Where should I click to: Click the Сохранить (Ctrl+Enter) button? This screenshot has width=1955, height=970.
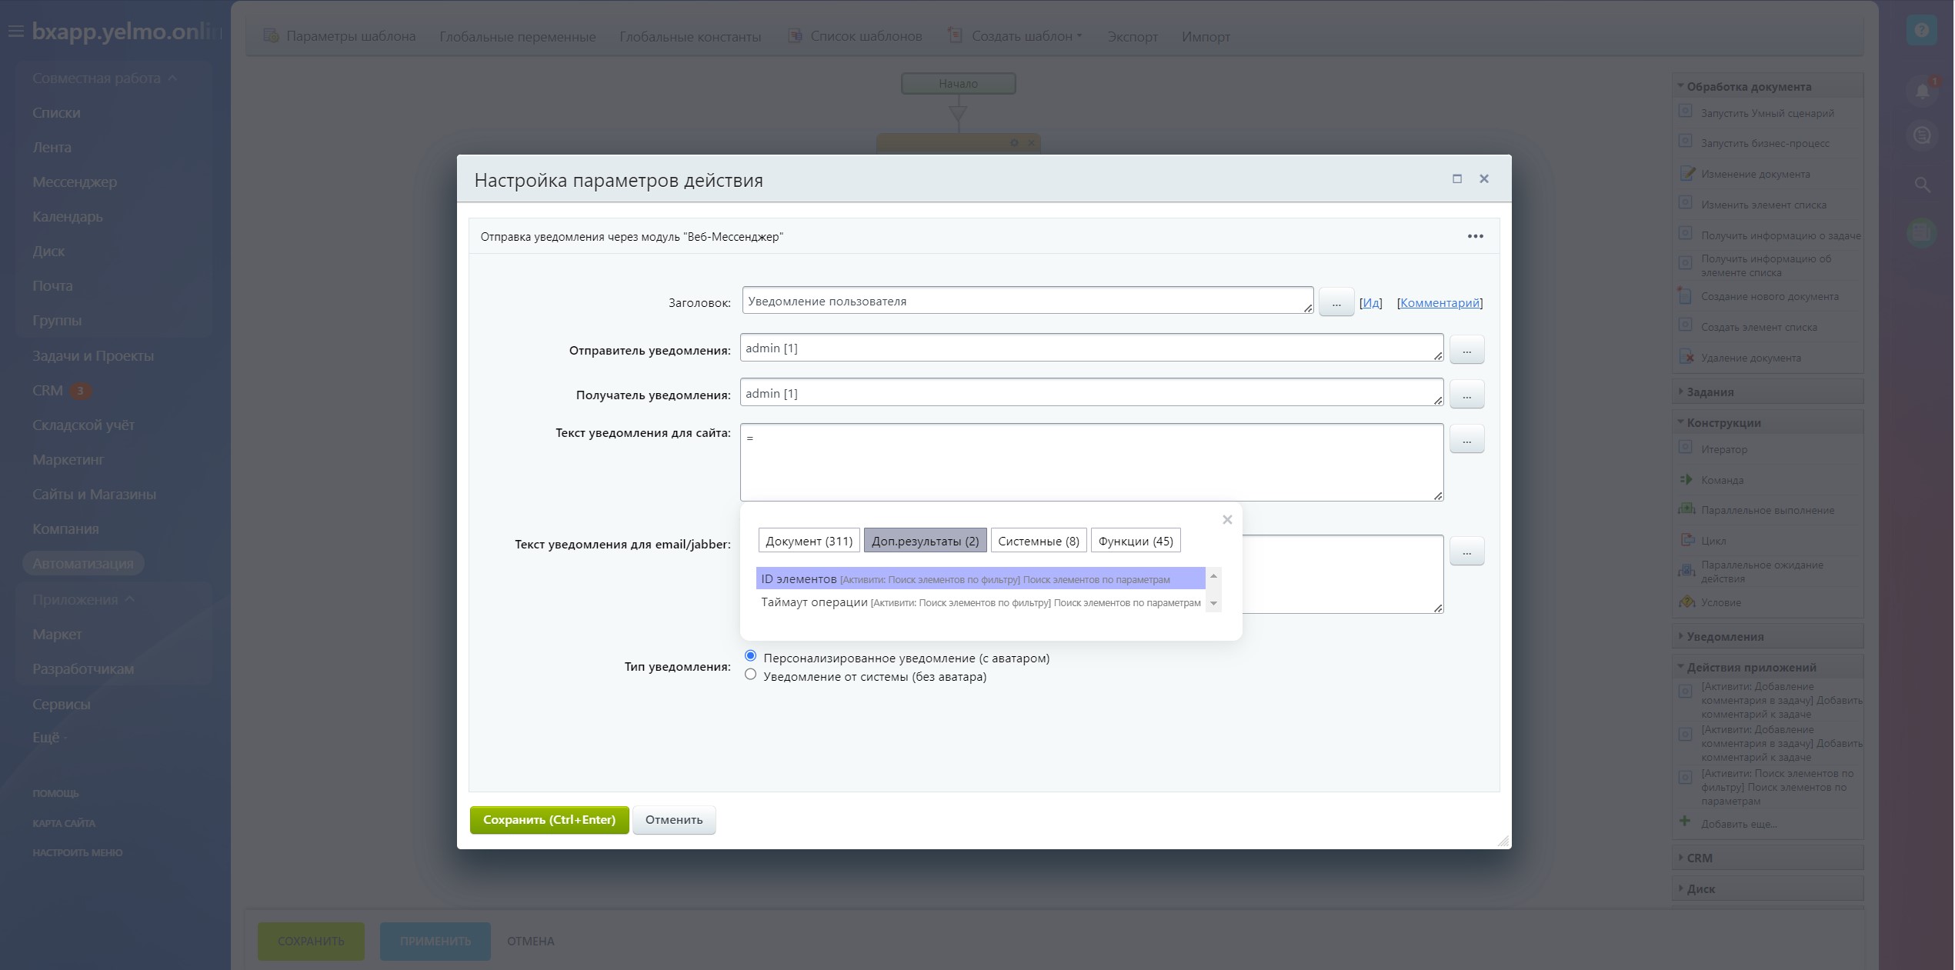pos(549,819)
